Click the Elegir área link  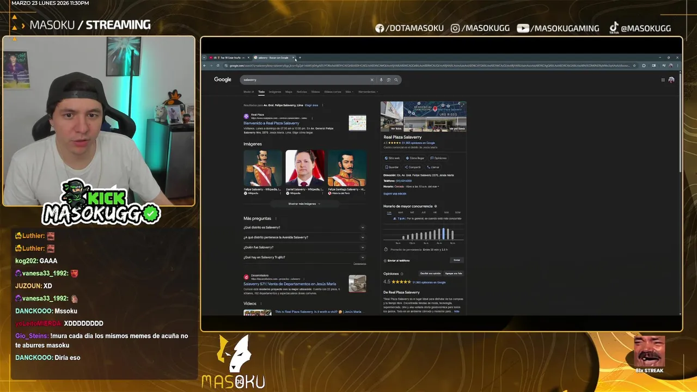pos(311,105)
